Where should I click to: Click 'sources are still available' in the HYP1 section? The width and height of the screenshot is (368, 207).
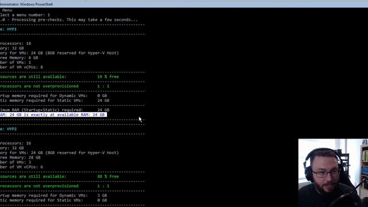pyautogui.click(x=33, y=76)
